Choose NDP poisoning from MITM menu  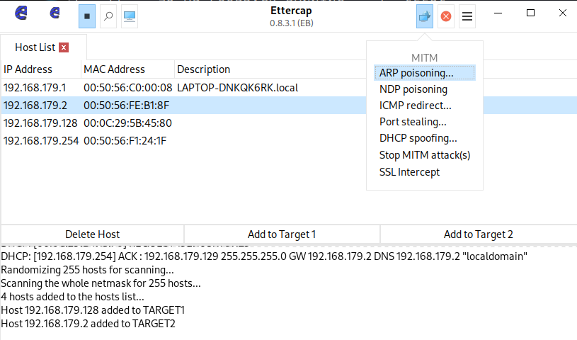413,89
